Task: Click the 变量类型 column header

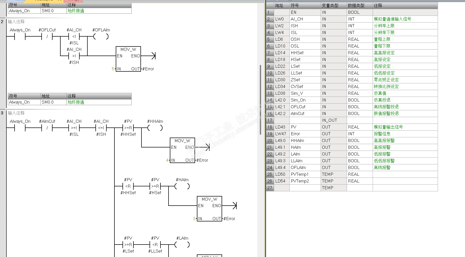Action: tap(334, 5)
